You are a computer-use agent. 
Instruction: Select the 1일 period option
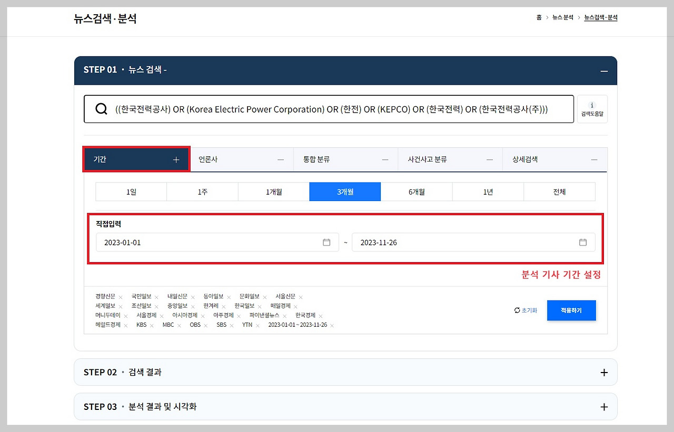(131, 192)
